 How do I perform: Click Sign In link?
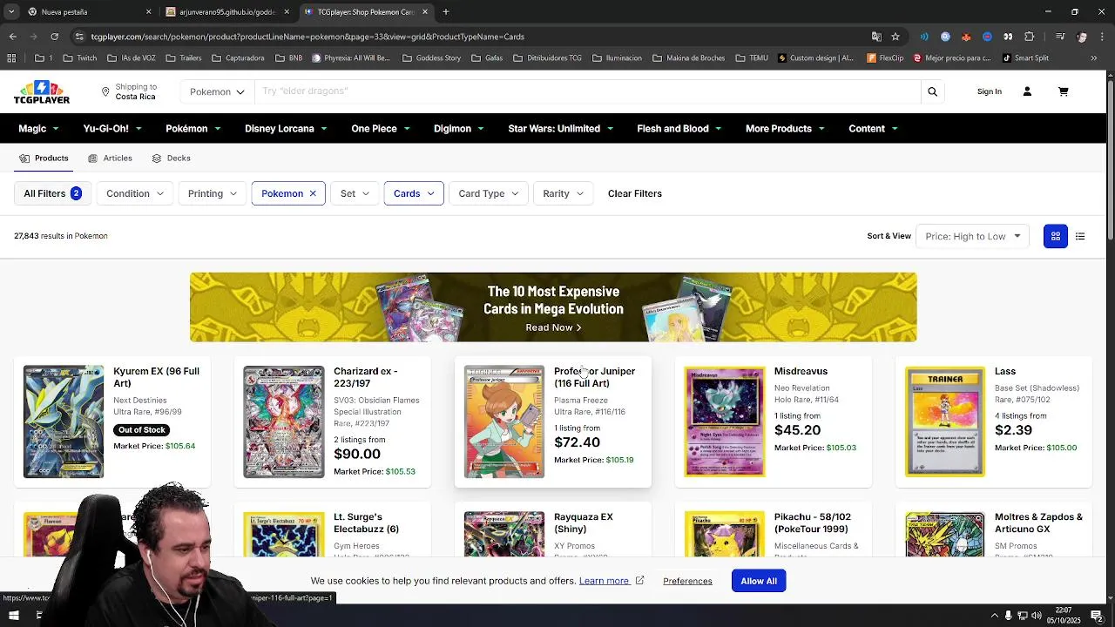click(989, 91)
